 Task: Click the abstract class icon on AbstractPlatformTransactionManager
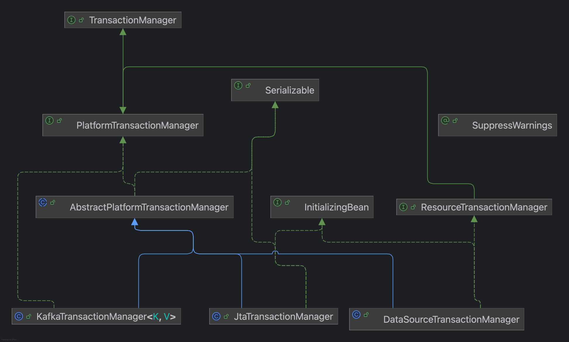click(x=43, y=202)
